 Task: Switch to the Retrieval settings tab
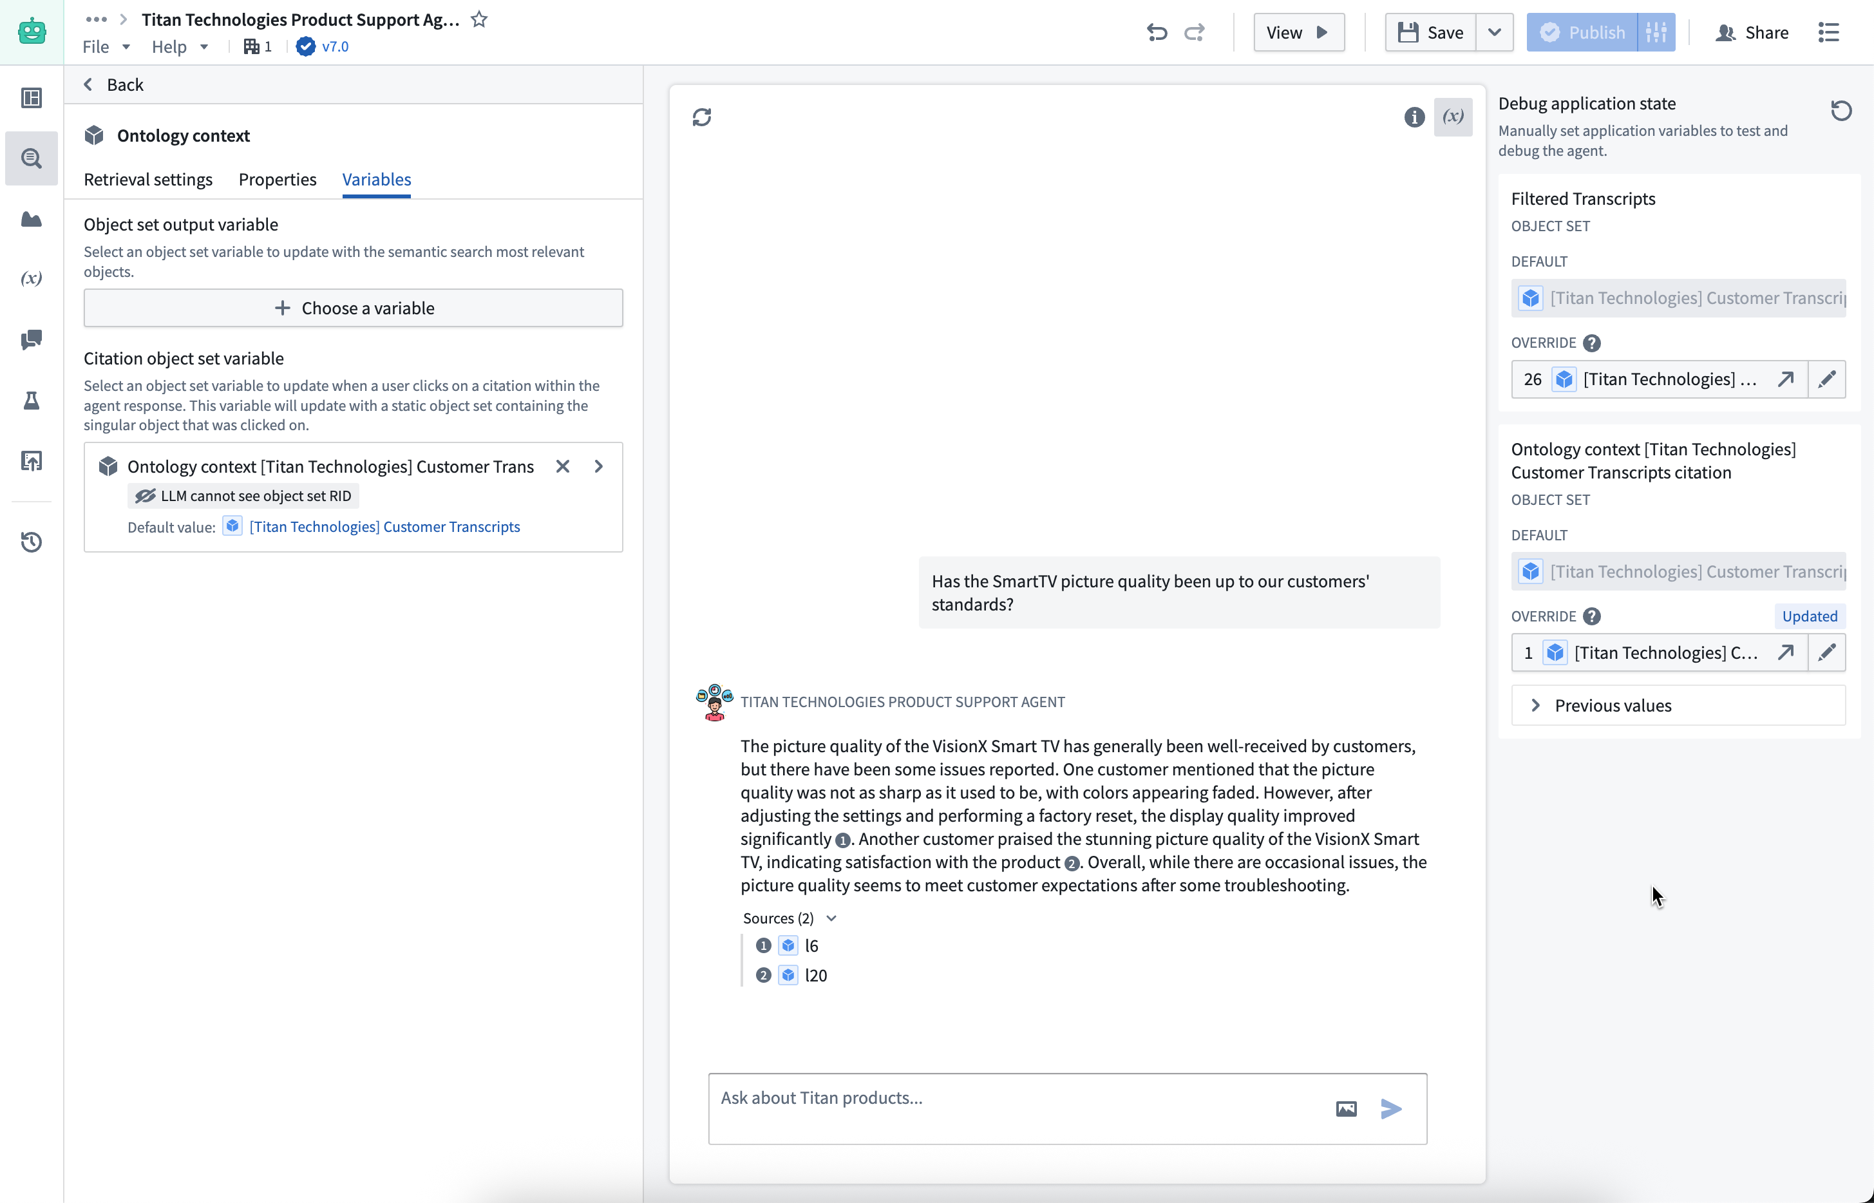click(x=148, y=179)
